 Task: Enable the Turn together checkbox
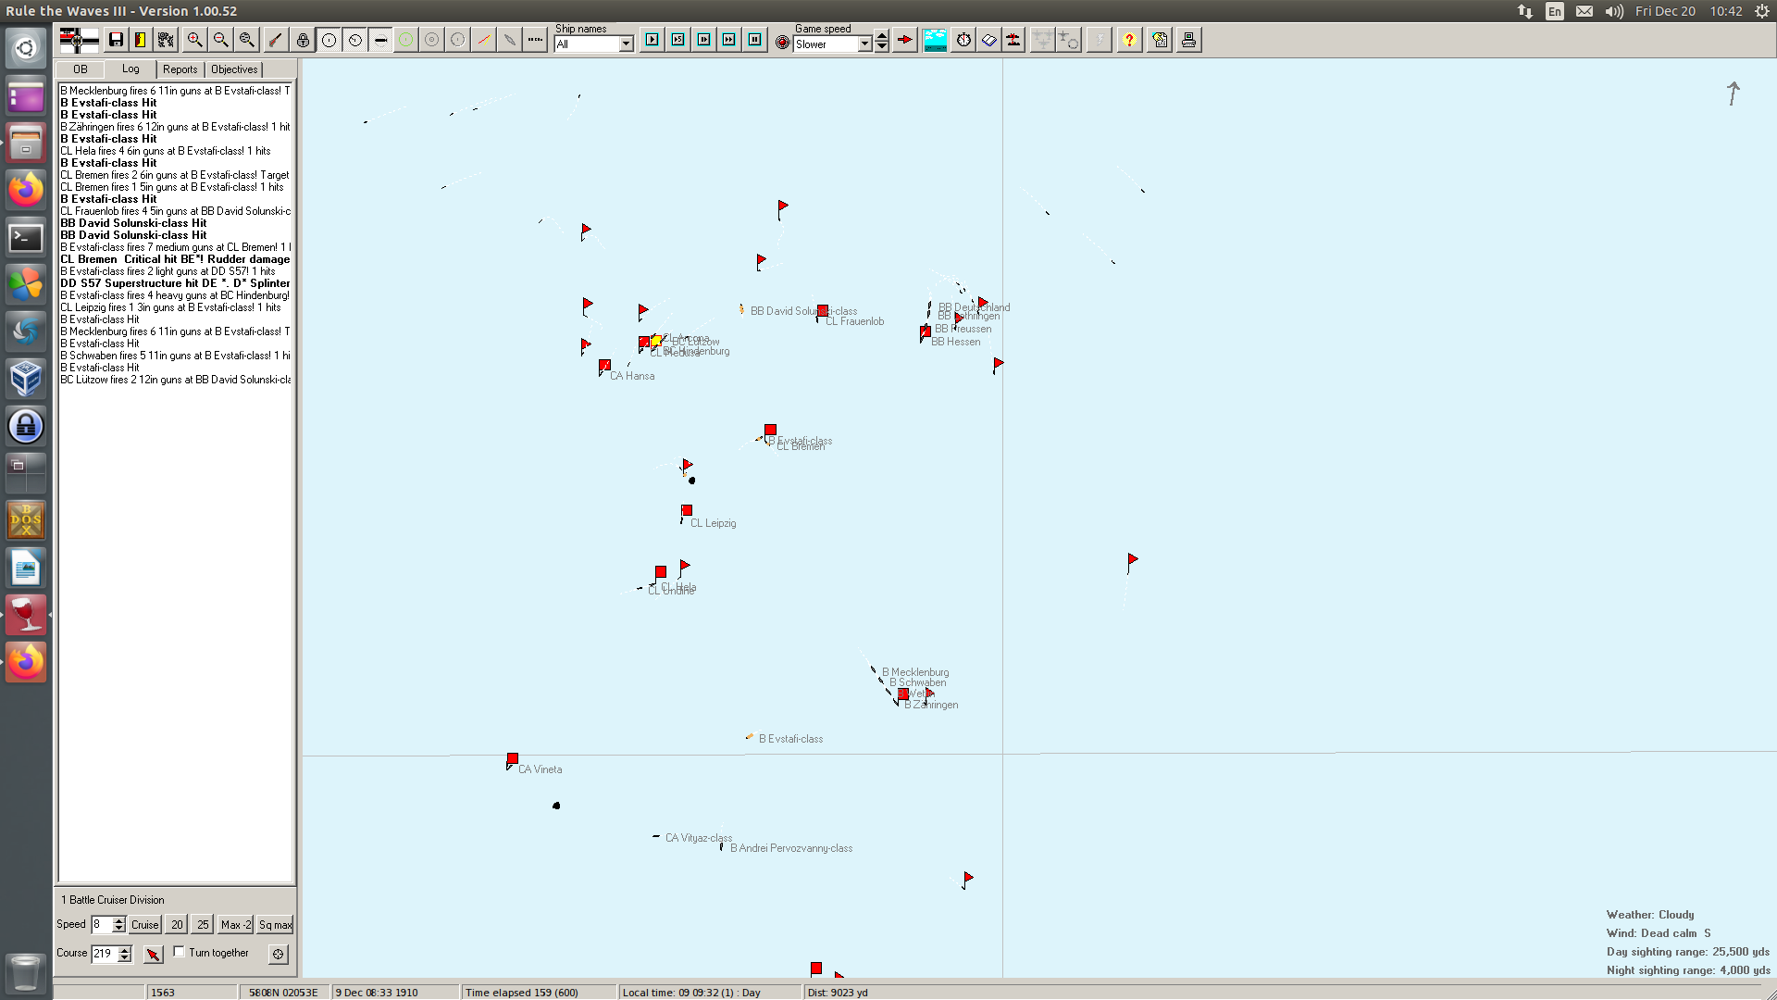pos(180,952)
